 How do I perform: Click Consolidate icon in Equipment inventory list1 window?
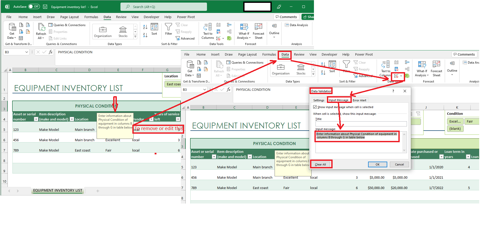[229, 25]
